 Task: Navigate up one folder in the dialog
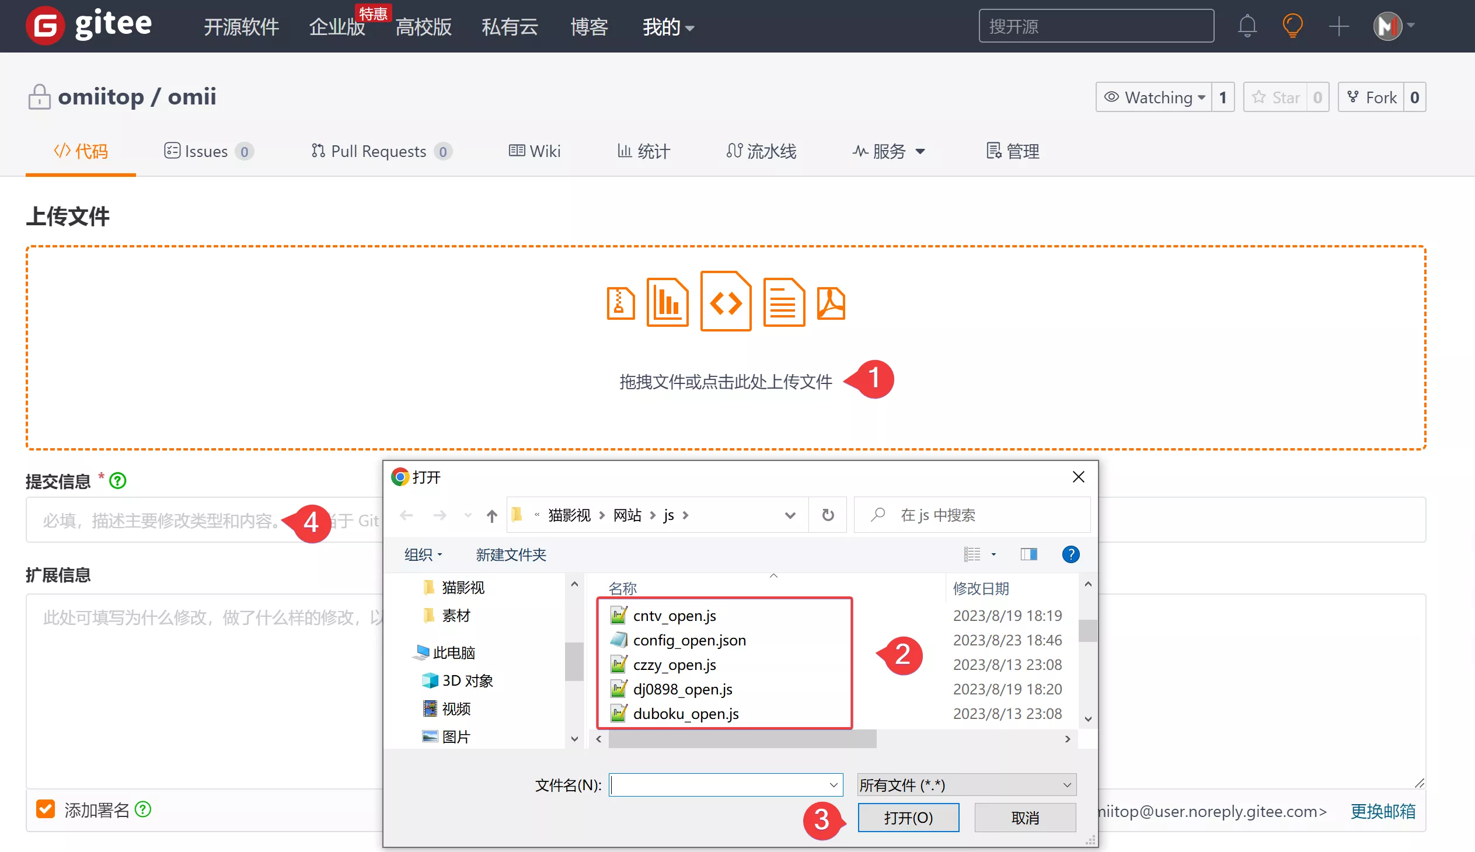coord(492,515)
